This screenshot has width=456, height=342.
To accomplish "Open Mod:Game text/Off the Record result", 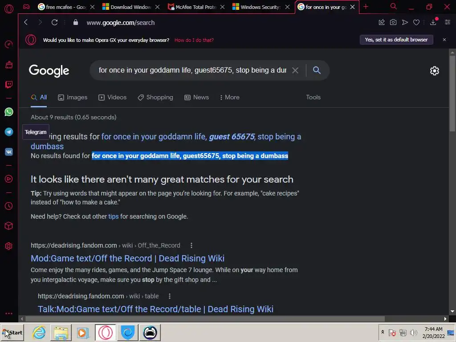I will click(x=127, y=258).
